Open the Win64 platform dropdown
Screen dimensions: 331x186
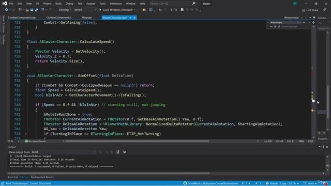[85, 10]
